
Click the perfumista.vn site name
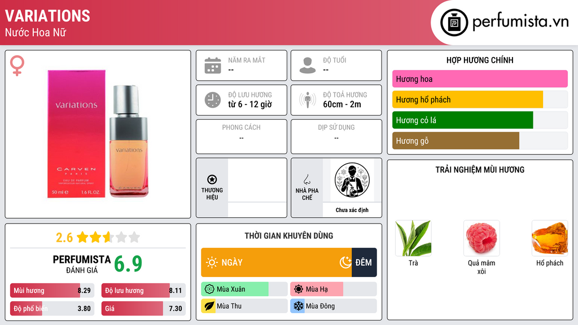click(520, 21)
